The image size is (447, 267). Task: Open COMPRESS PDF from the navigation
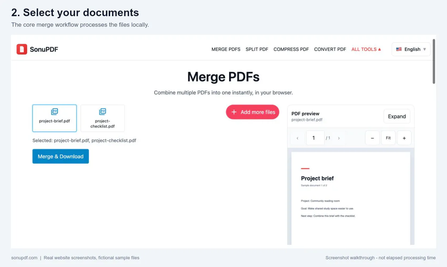(x=291, y=49)
